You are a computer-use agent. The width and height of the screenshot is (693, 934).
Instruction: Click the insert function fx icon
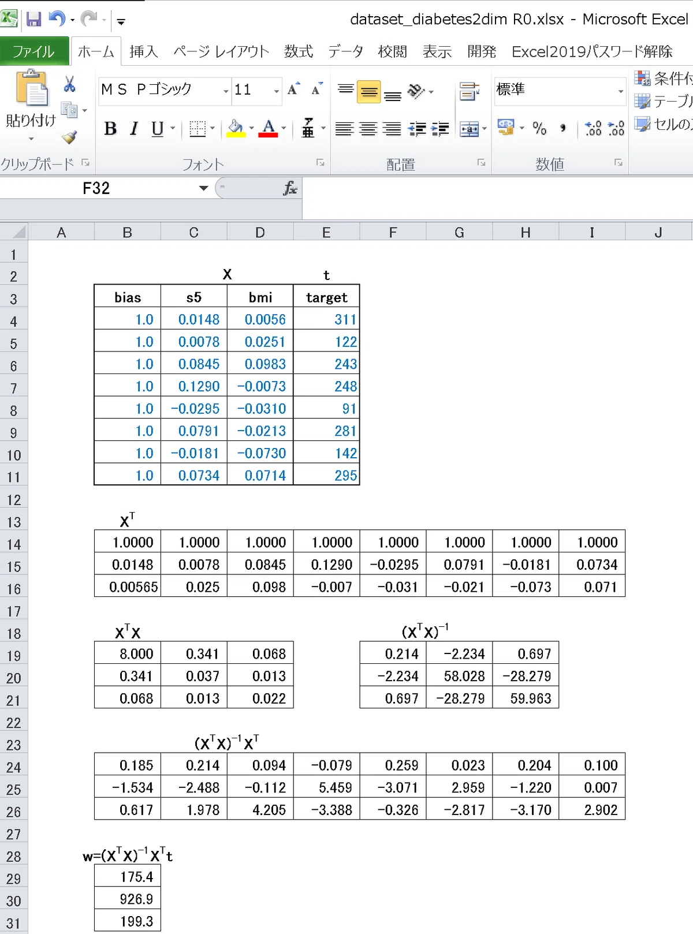pyautogui.click(x=290, y=188)
